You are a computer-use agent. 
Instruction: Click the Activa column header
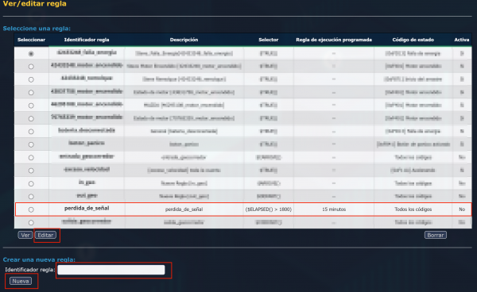coord(462,40)
